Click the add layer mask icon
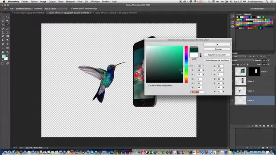Viewport: 276px width, 155px height. pyautogui.click(x=256, y=126)
